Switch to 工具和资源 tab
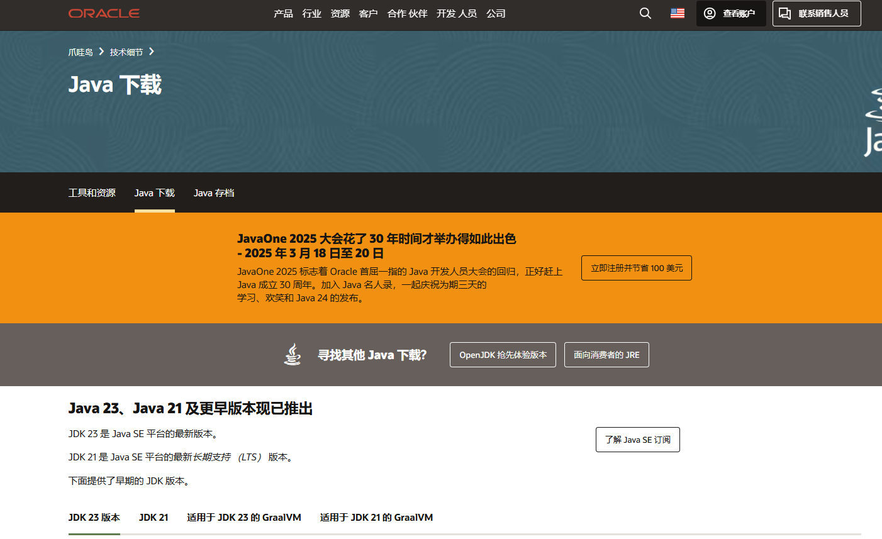The height and width of the screenshot is (539, 882). tap(92, 193)
